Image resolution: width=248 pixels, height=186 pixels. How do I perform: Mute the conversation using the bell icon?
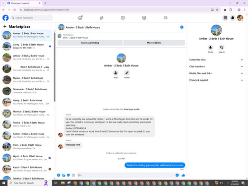point(210,48)
